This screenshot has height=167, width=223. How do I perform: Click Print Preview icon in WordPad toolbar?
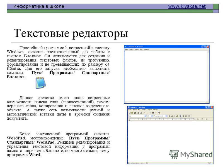pos(141,113)
